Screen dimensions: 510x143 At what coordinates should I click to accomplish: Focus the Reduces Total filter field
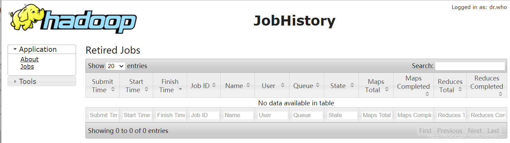pos(451,115)
